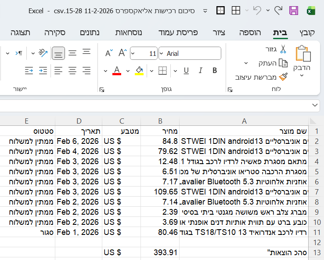Click the Borders icon in the font group
This screenshot has width=324, height=260.
click(x=162, y=71)
